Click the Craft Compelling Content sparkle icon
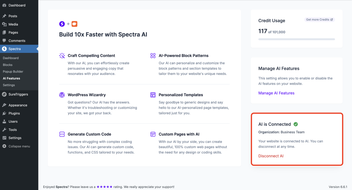Image resolution: width=352 pixels, height=190 pixels. [62, 56]
